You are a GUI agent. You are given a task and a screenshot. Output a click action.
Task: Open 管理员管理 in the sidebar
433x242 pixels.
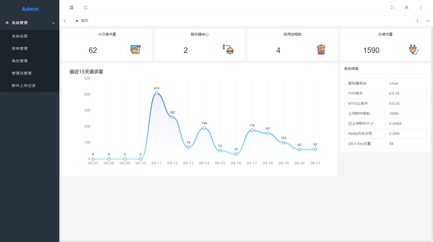pos(30,73)
